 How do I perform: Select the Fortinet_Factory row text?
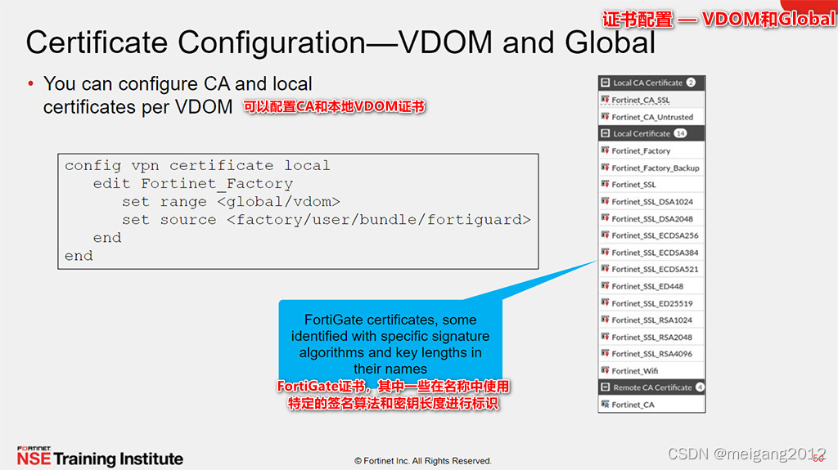(642, 151)
